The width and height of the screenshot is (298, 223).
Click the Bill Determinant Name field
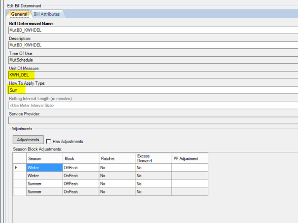(x=153, y=30)
